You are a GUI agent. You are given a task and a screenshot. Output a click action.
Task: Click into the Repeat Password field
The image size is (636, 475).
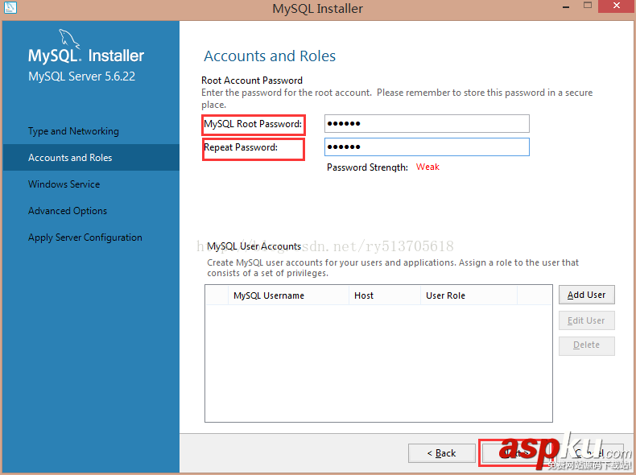click(427, 147)
